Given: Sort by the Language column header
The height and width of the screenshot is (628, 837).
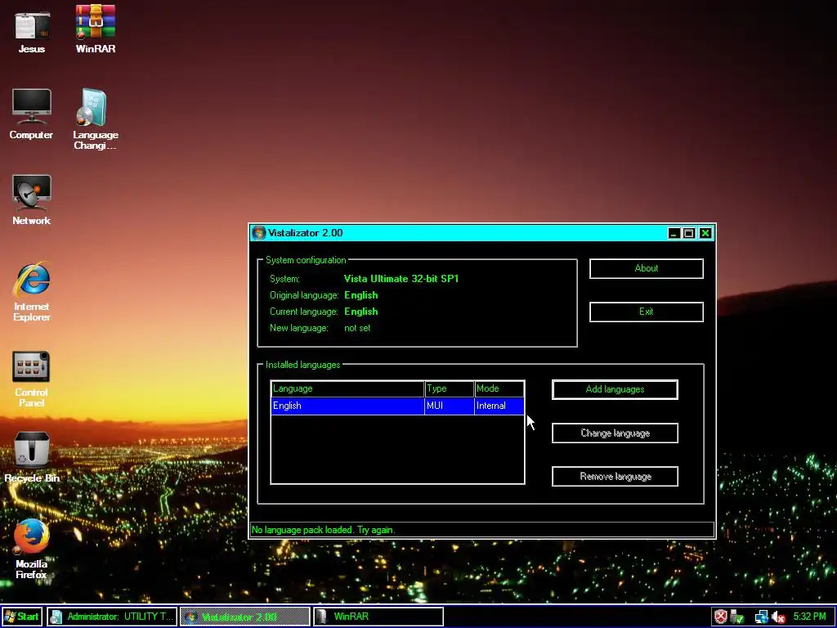Looking at the screenshot, I should tap(347, 388).
